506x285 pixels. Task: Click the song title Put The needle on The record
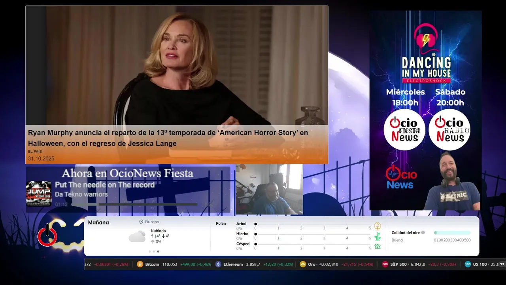(x=105, y=185)
